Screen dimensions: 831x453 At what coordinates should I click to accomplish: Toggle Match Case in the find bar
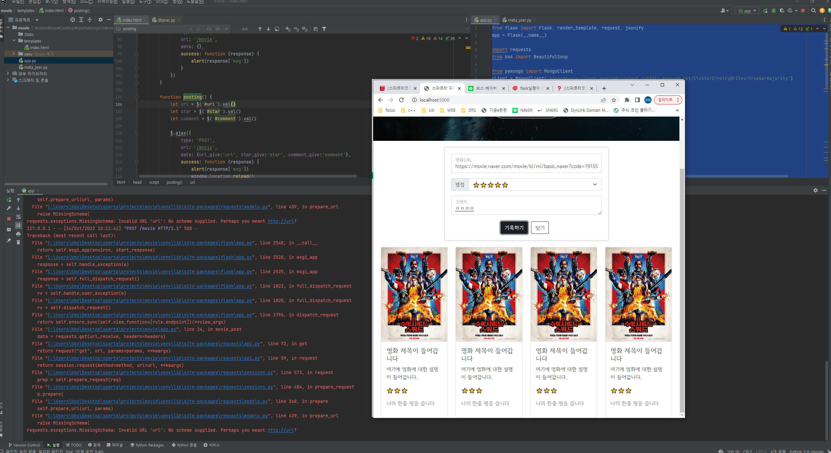point(209,29)
